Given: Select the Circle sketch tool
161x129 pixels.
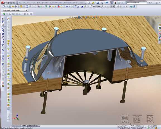Looking at the screenshot, I should pos(3,37).
